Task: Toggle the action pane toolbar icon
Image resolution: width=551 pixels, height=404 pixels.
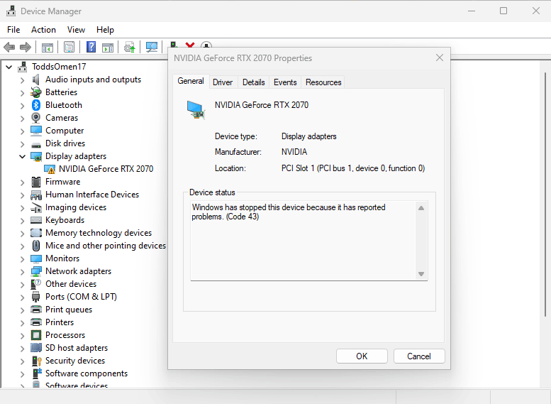Action: (108, 47)
